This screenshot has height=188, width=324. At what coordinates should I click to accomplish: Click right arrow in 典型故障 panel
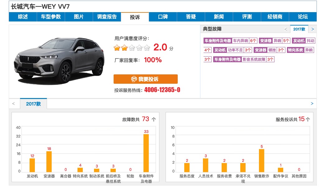click(312, 29)
